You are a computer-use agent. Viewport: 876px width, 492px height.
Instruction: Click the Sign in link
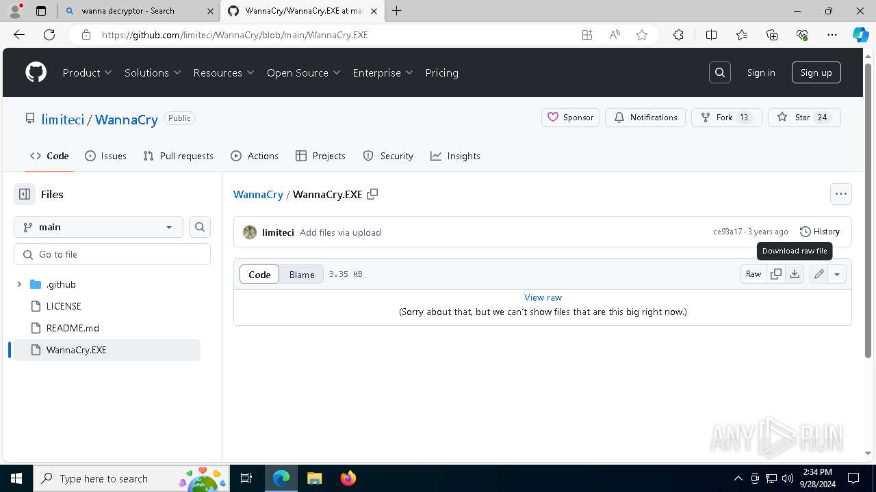click(x=761, y=72)
